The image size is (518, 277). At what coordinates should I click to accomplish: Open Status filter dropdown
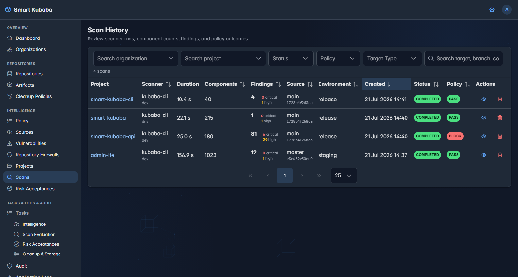[291, 58]
